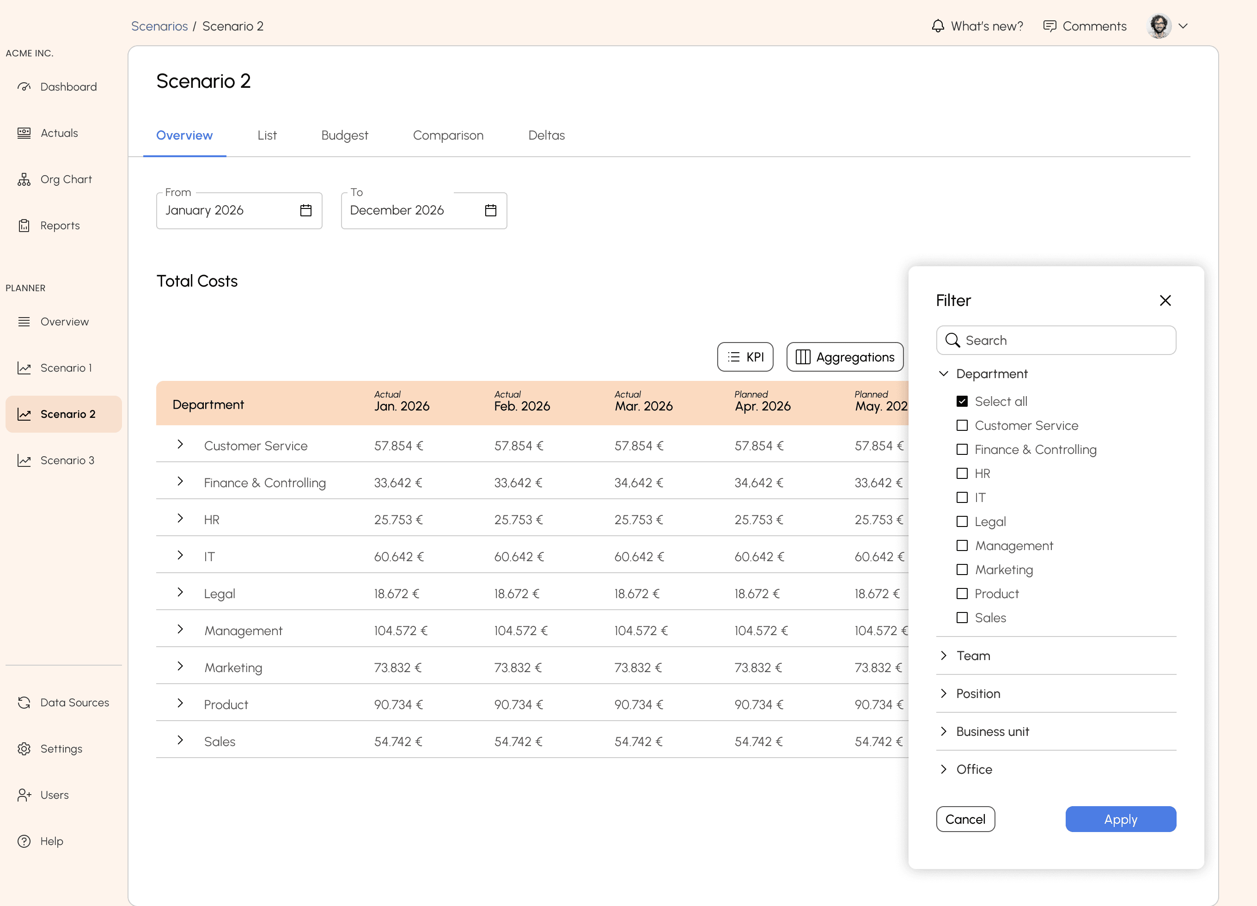Expand the Team filter section
This screenshot has height=906, width=1257.
944,655
